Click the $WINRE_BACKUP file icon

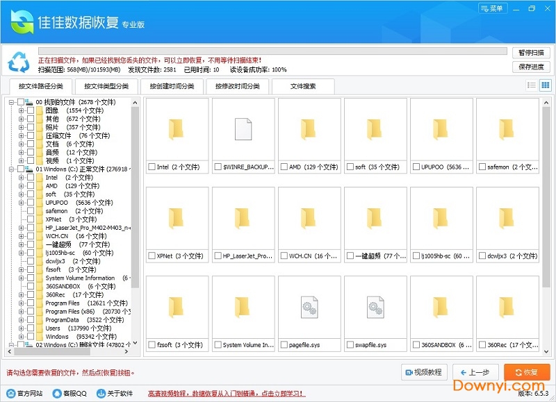coord(243,129)
